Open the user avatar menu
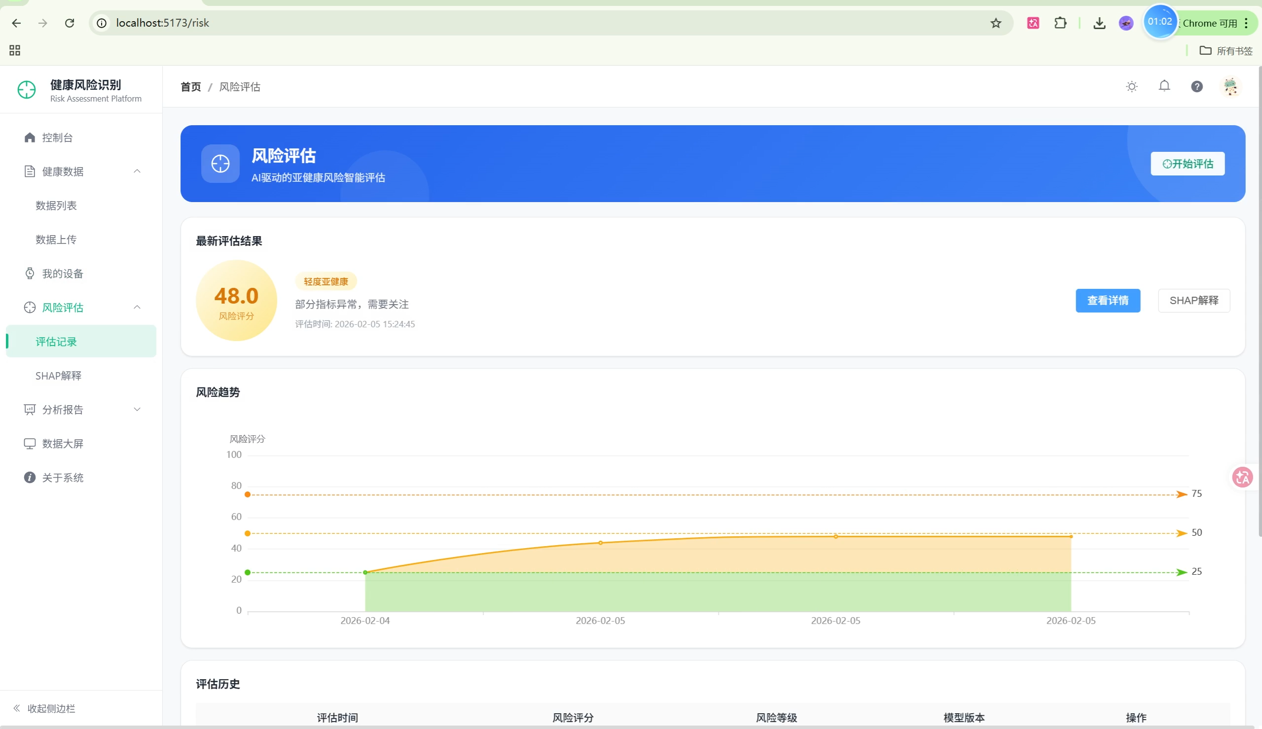This screenshot has height=729, width=1262. [1230, 87]
